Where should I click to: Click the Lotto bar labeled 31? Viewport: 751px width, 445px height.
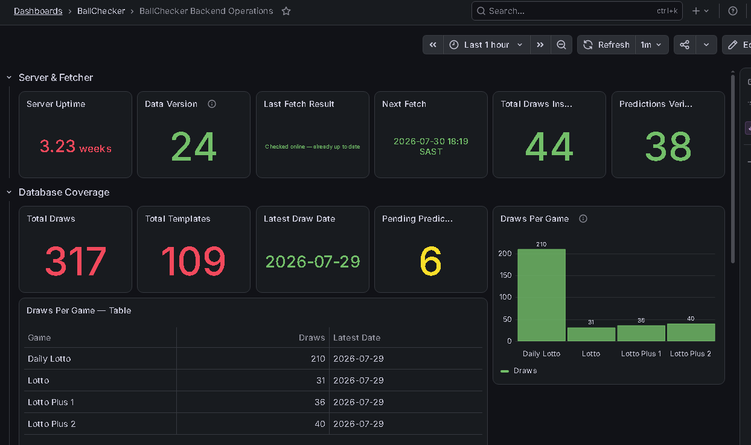coord(591,335)
